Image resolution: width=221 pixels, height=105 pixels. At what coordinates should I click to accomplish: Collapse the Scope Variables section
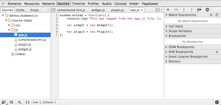(x=166, y=31)
